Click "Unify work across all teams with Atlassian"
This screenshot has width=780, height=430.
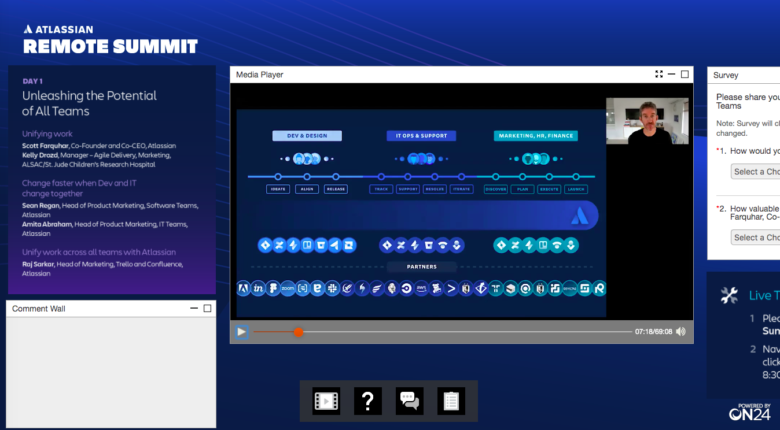[99, 252]
